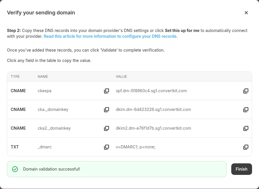This screenshot has height=189, width=259.
Task: Copy the cka2._domainkey name
Action: click(x=107, y=128)
